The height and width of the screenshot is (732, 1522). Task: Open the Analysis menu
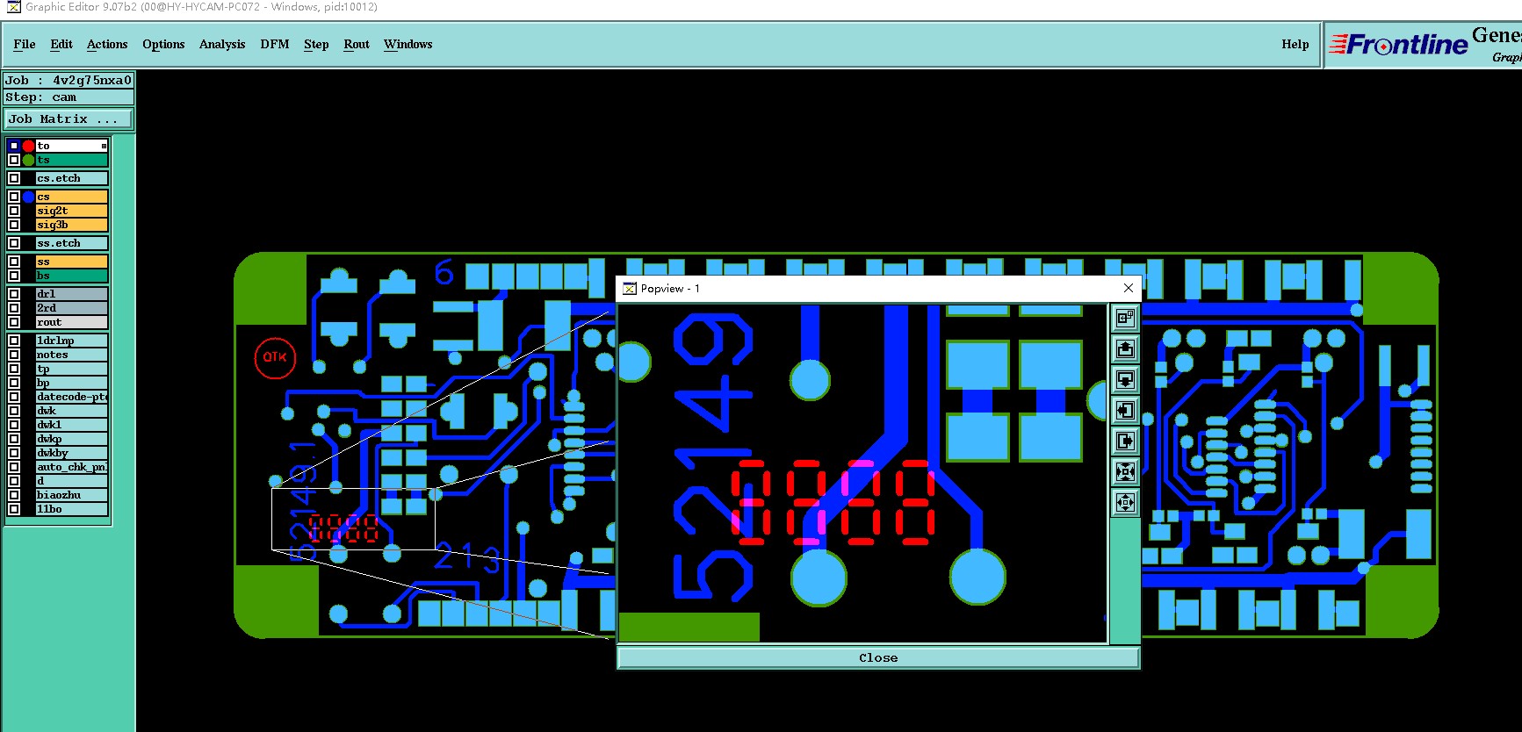pyautogui.click(x=222, y=44)
